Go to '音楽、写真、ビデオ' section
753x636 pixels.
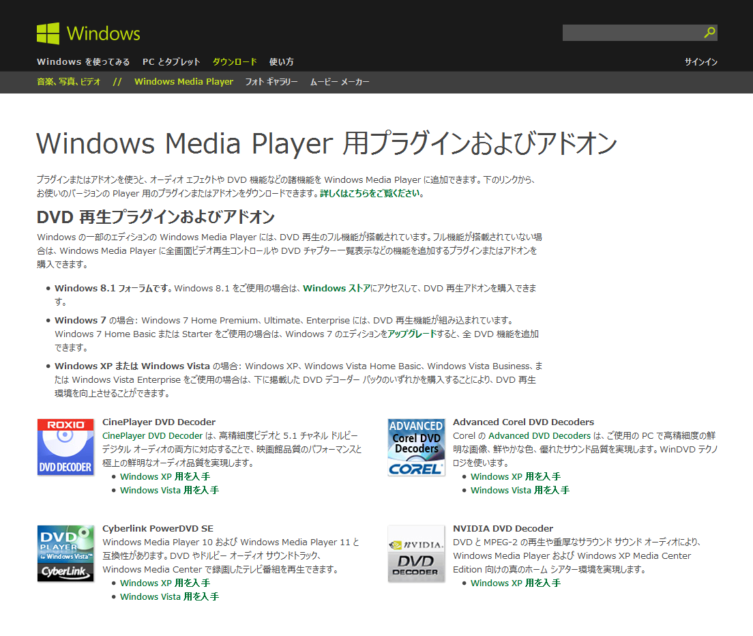click(69, 82)
